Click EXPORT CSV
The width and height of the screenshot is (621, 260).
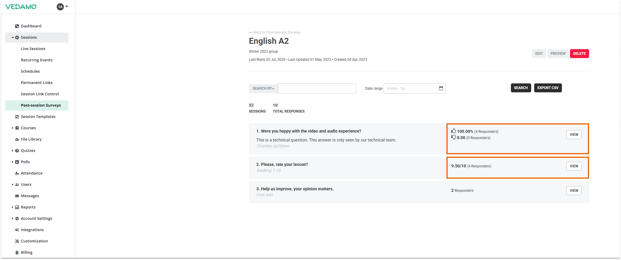point(548,88)
